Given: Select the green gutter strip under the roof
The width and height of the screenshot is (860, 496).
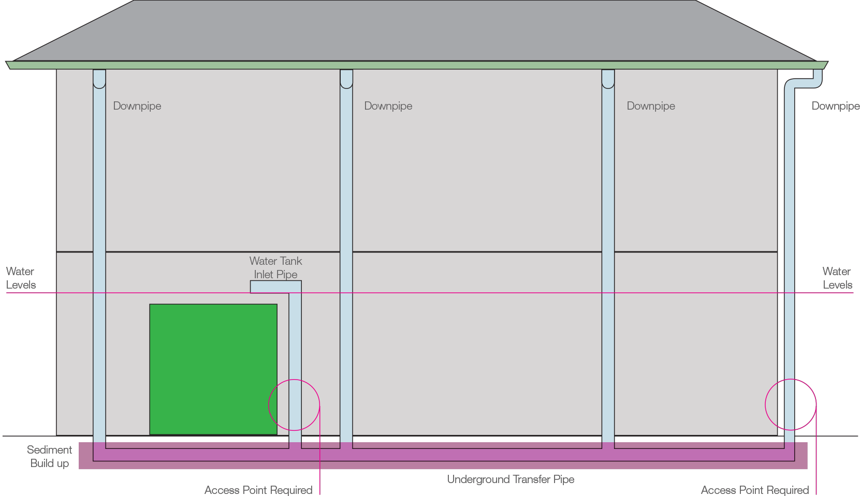Looking at the screenshot, I should (x=414, y=65).
